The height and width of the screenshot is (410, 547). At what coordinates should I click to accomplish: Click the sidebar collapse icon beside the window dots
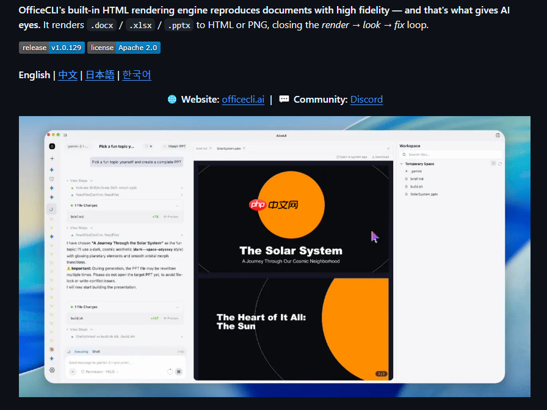[x=65, y=135]
